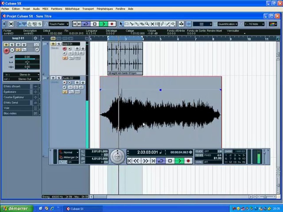Click the Cubase SX taskbar button
Viewport: 283px width, 212px height.
(x=83, y=209)
